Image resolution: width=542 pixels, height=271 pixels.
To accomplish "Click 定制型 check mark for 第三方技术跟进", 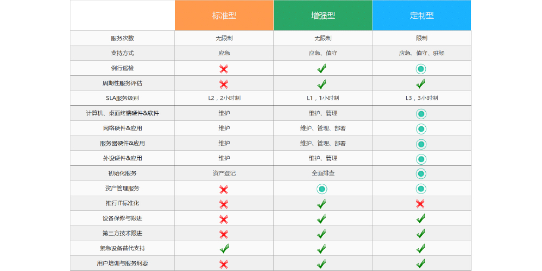I will (x=421, y=234).
